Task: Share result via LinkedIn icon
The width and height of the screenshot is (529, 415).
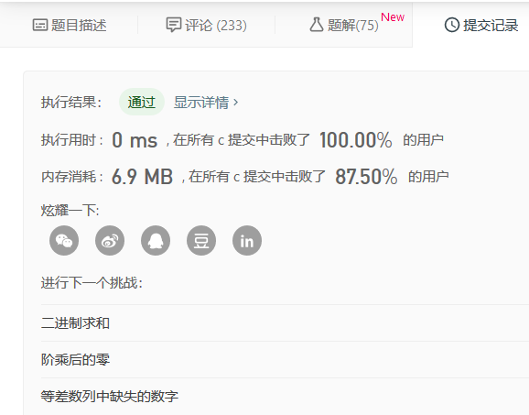Action: click(247, 240)
